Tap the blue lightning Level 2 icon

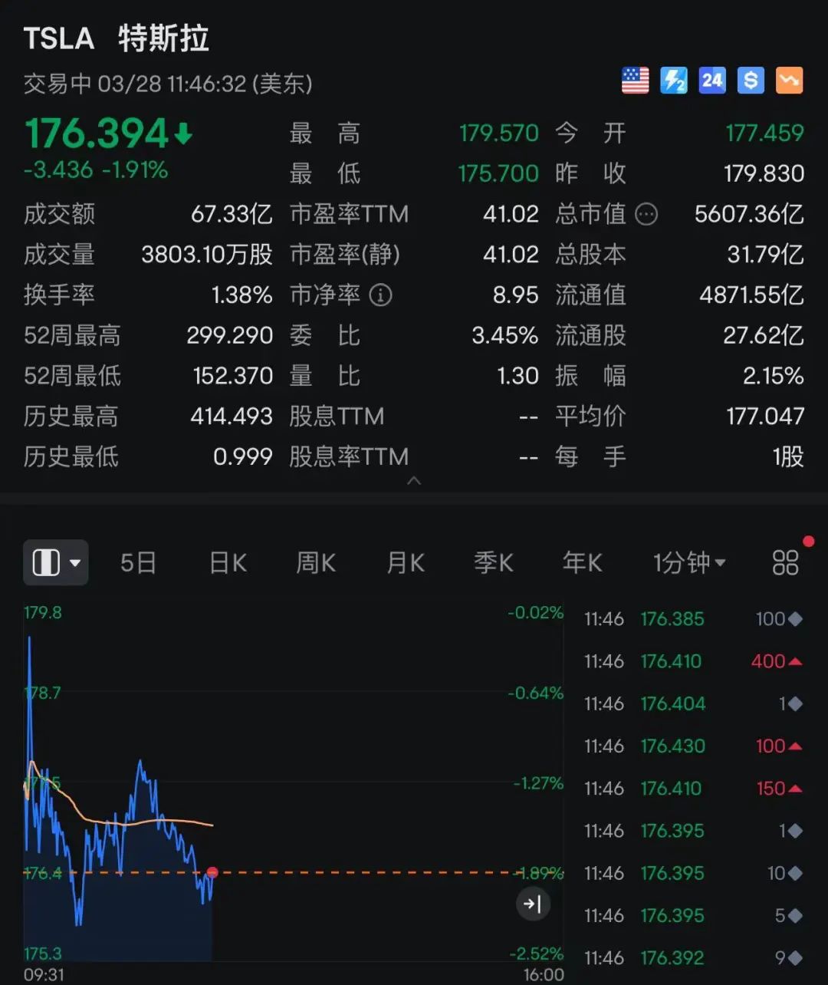tap(673, 81)
